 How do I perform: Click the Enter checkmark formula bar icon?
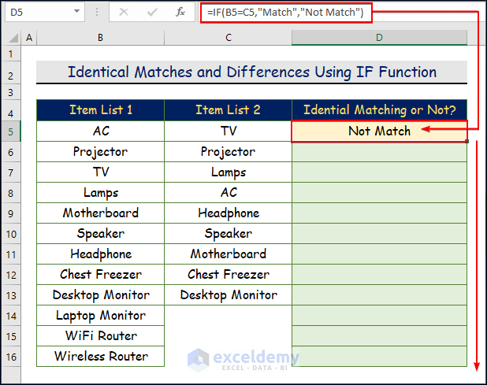[152, 13]
